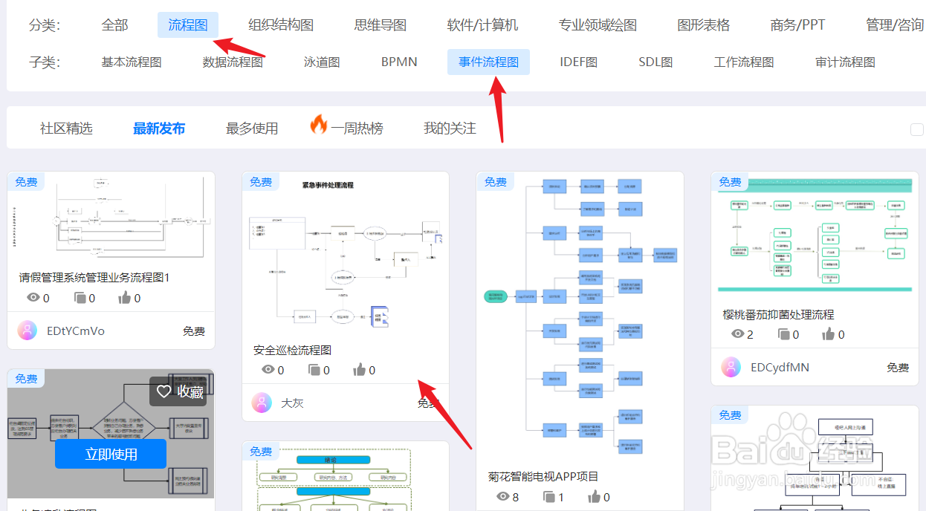The image size is (926, 511).
Task: Open the 思维导图 category
Action: tap(378, 24)
